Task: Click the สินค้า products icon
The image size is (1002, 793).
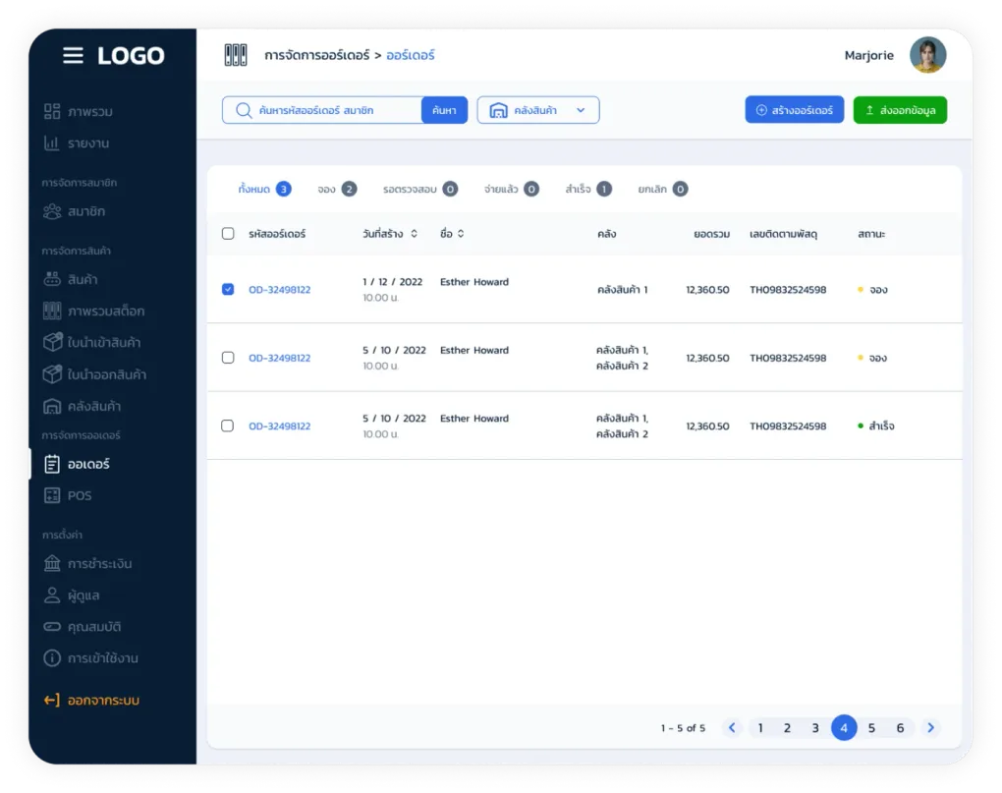Action: (52, 279)
